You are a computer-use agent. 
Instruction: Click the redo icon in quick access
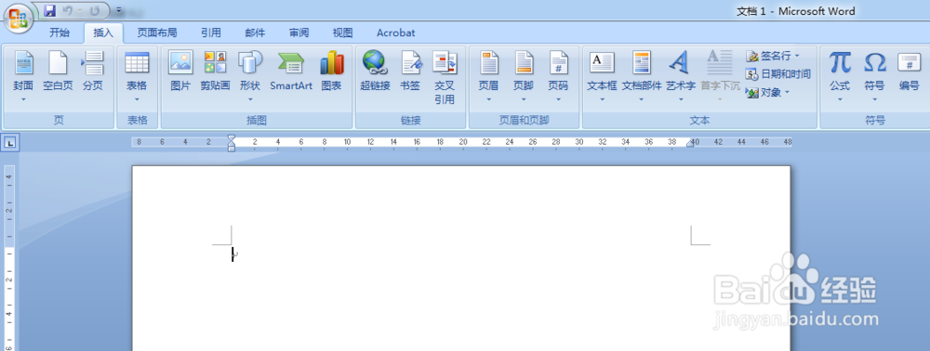(95, 10)
